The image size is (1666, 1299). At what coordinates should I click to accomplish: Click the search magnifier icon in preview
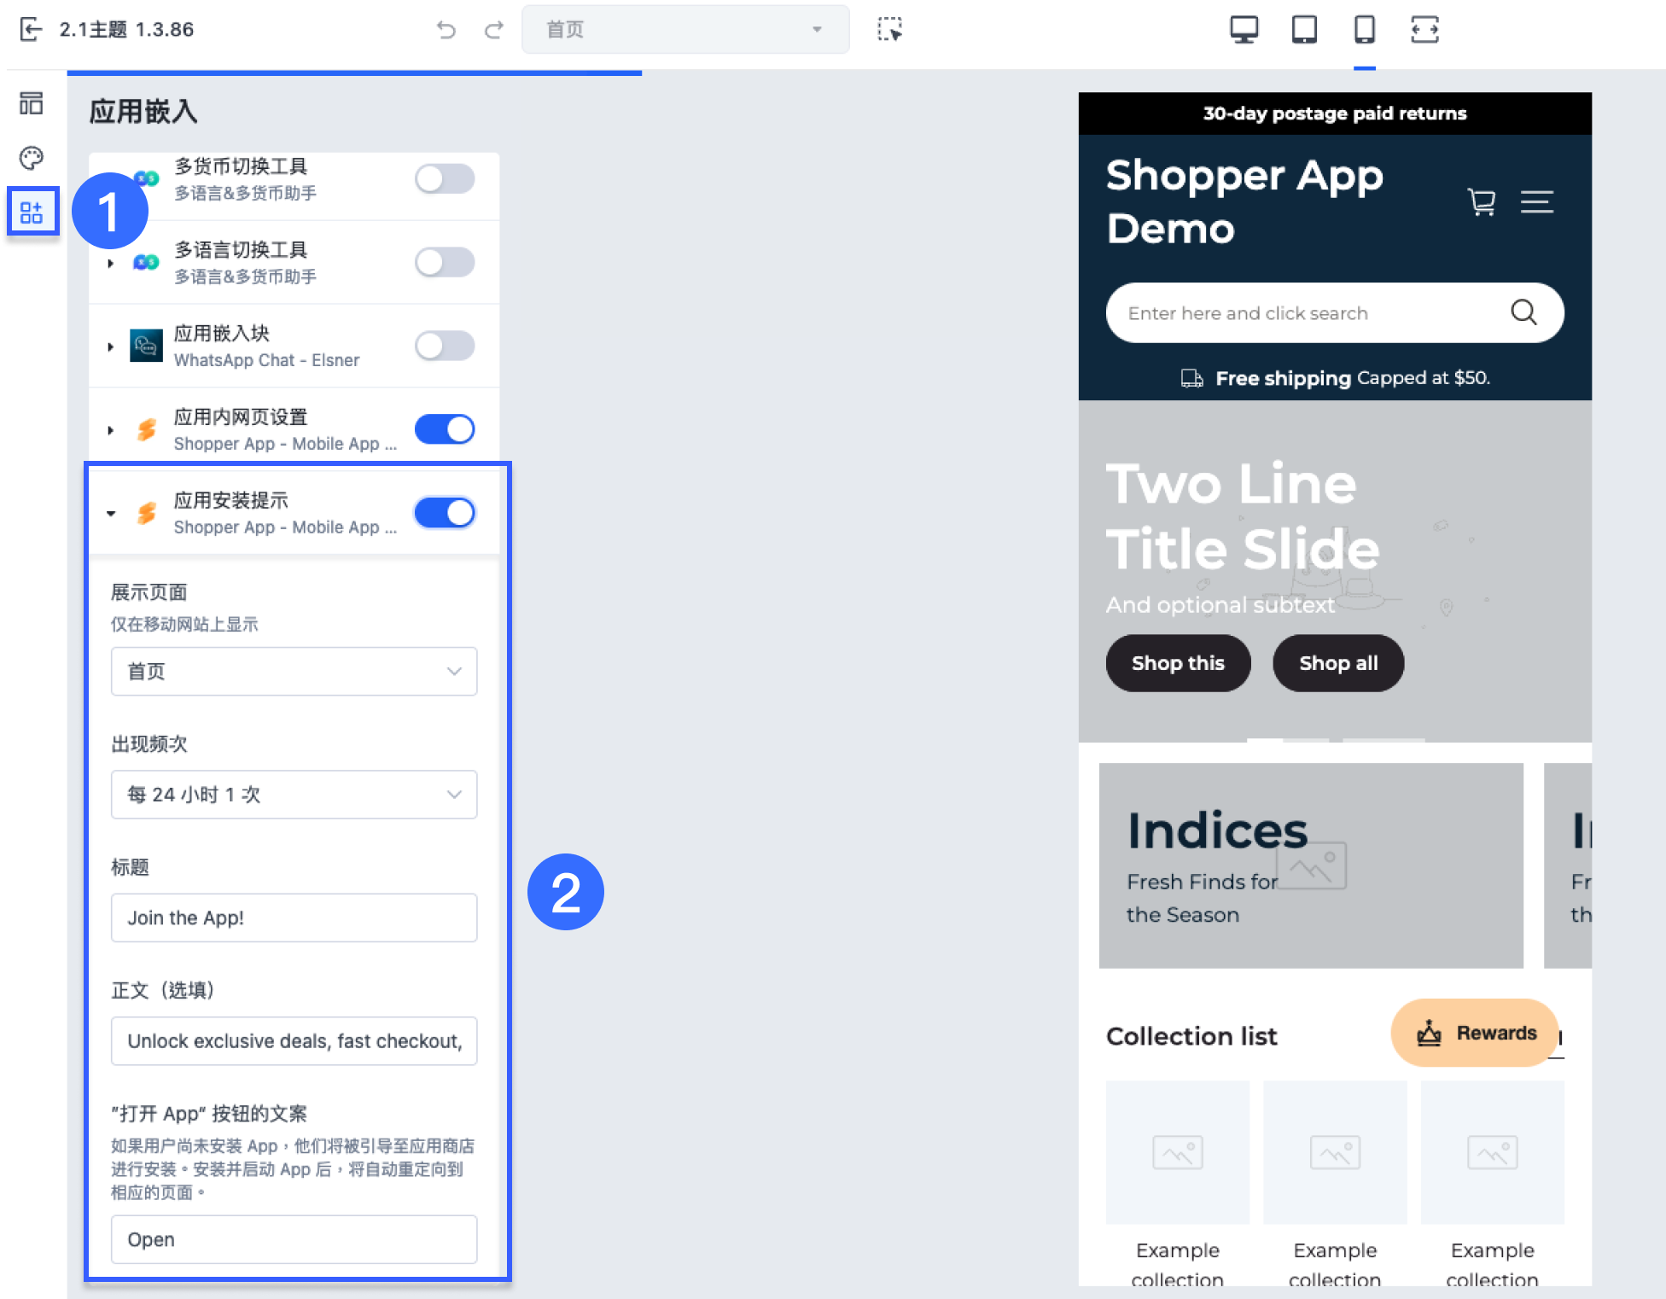point(1523,312)
